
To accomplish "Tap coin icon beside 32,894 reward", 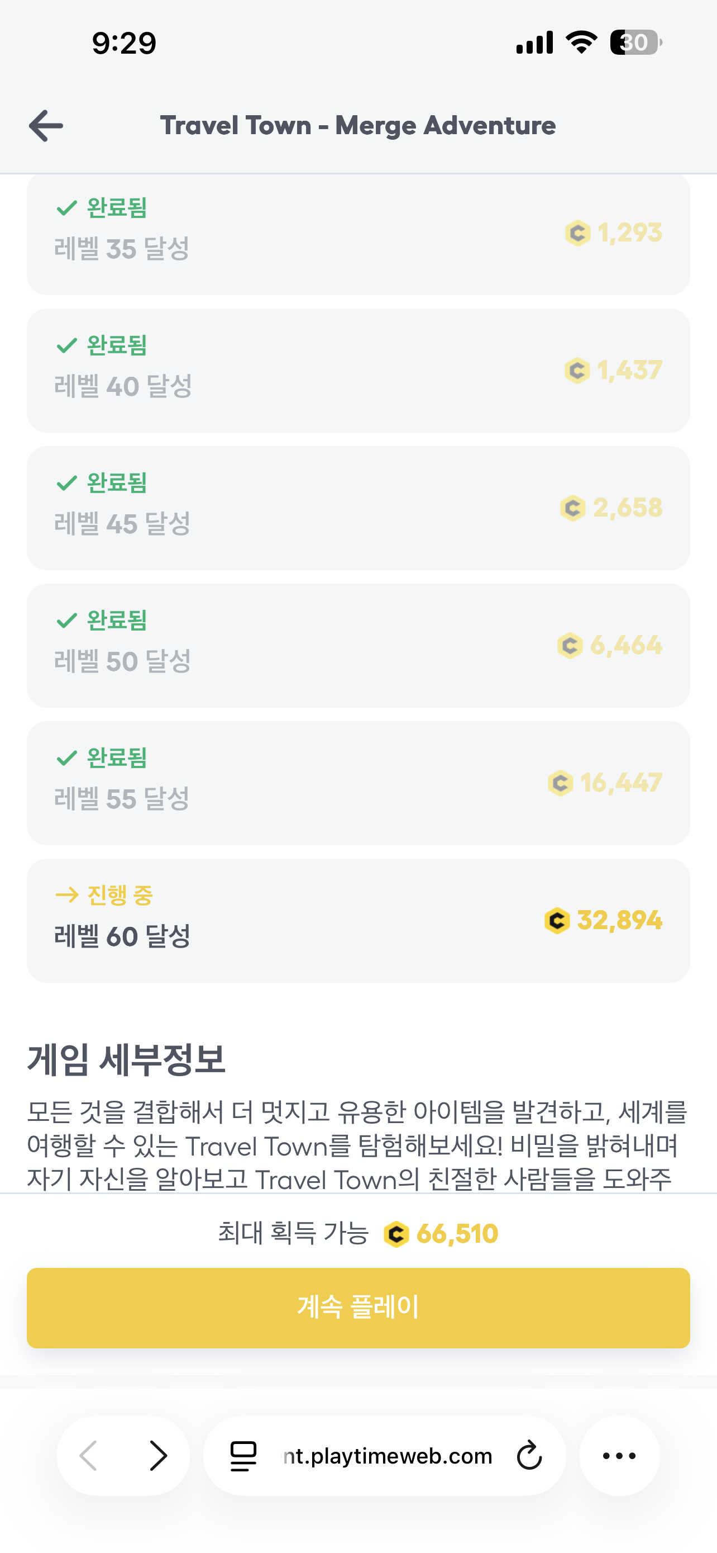I will click(557, 921).
